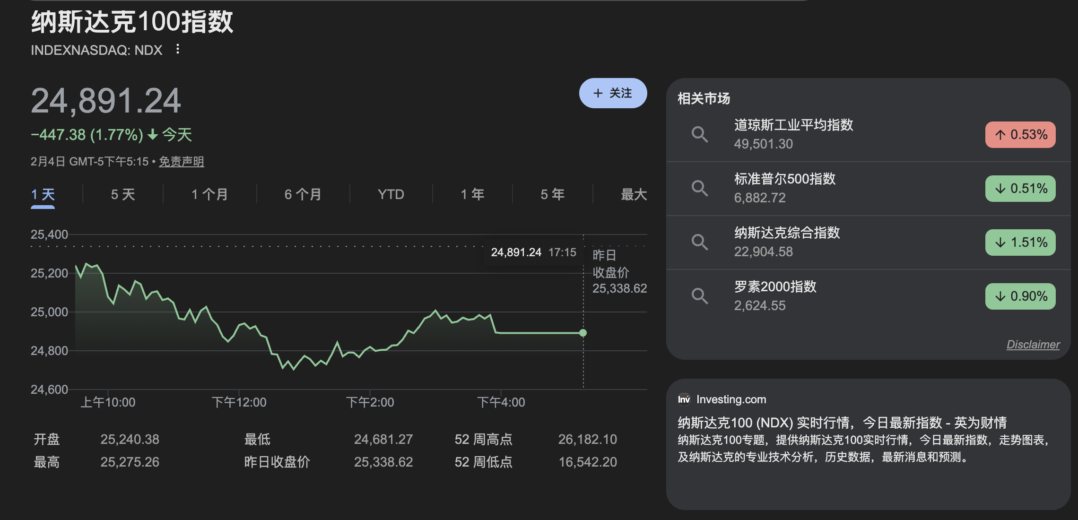This screenshot has width=1078, height=520.
Task: Select the 1天 chart tab
Action: 43,194
